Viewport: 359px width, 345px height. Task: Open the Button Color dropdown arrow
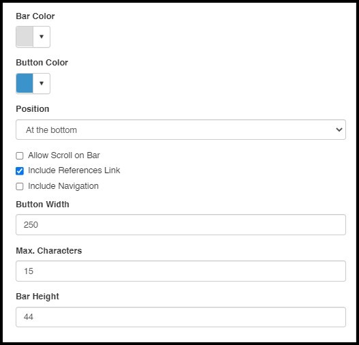click(42, 83)
